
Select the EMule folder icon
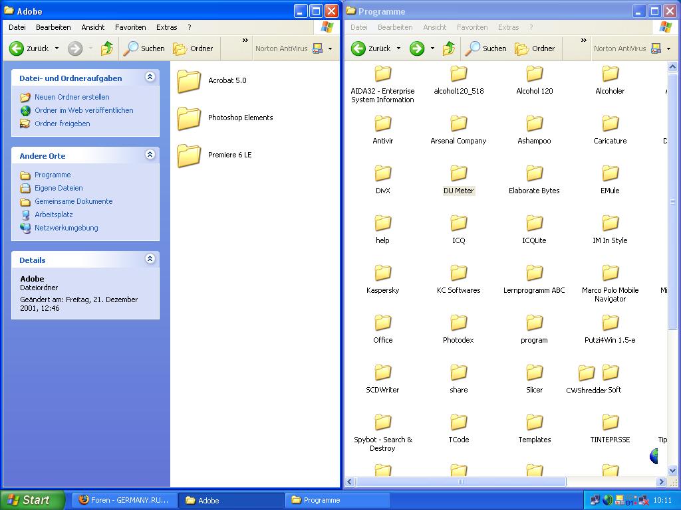611,173
